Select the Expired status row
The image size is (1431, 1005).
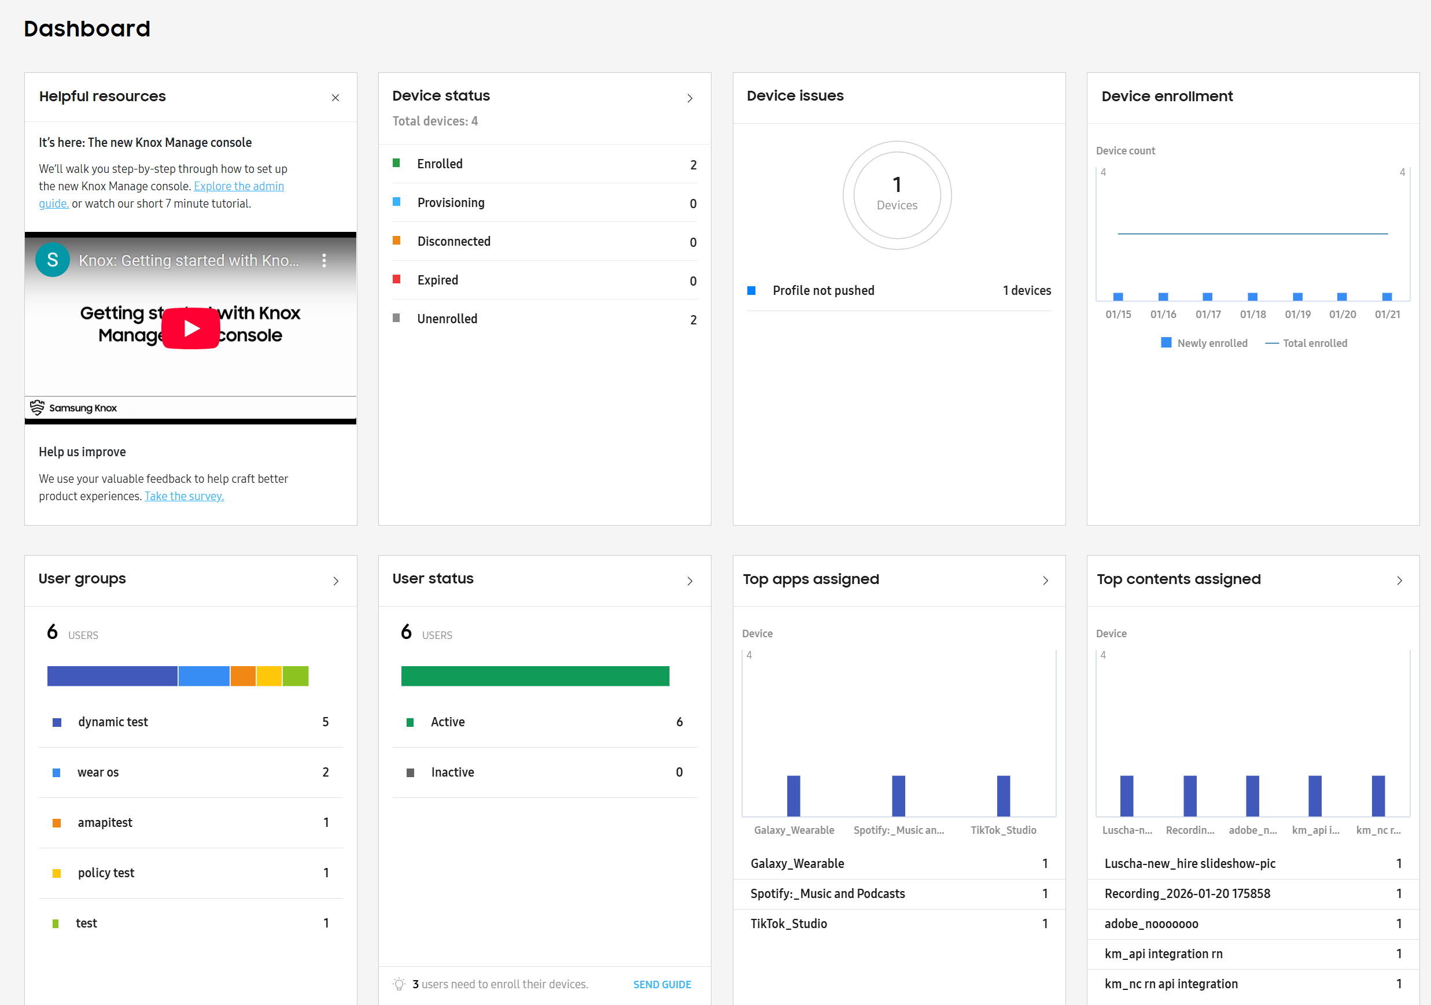pos(544,280)
